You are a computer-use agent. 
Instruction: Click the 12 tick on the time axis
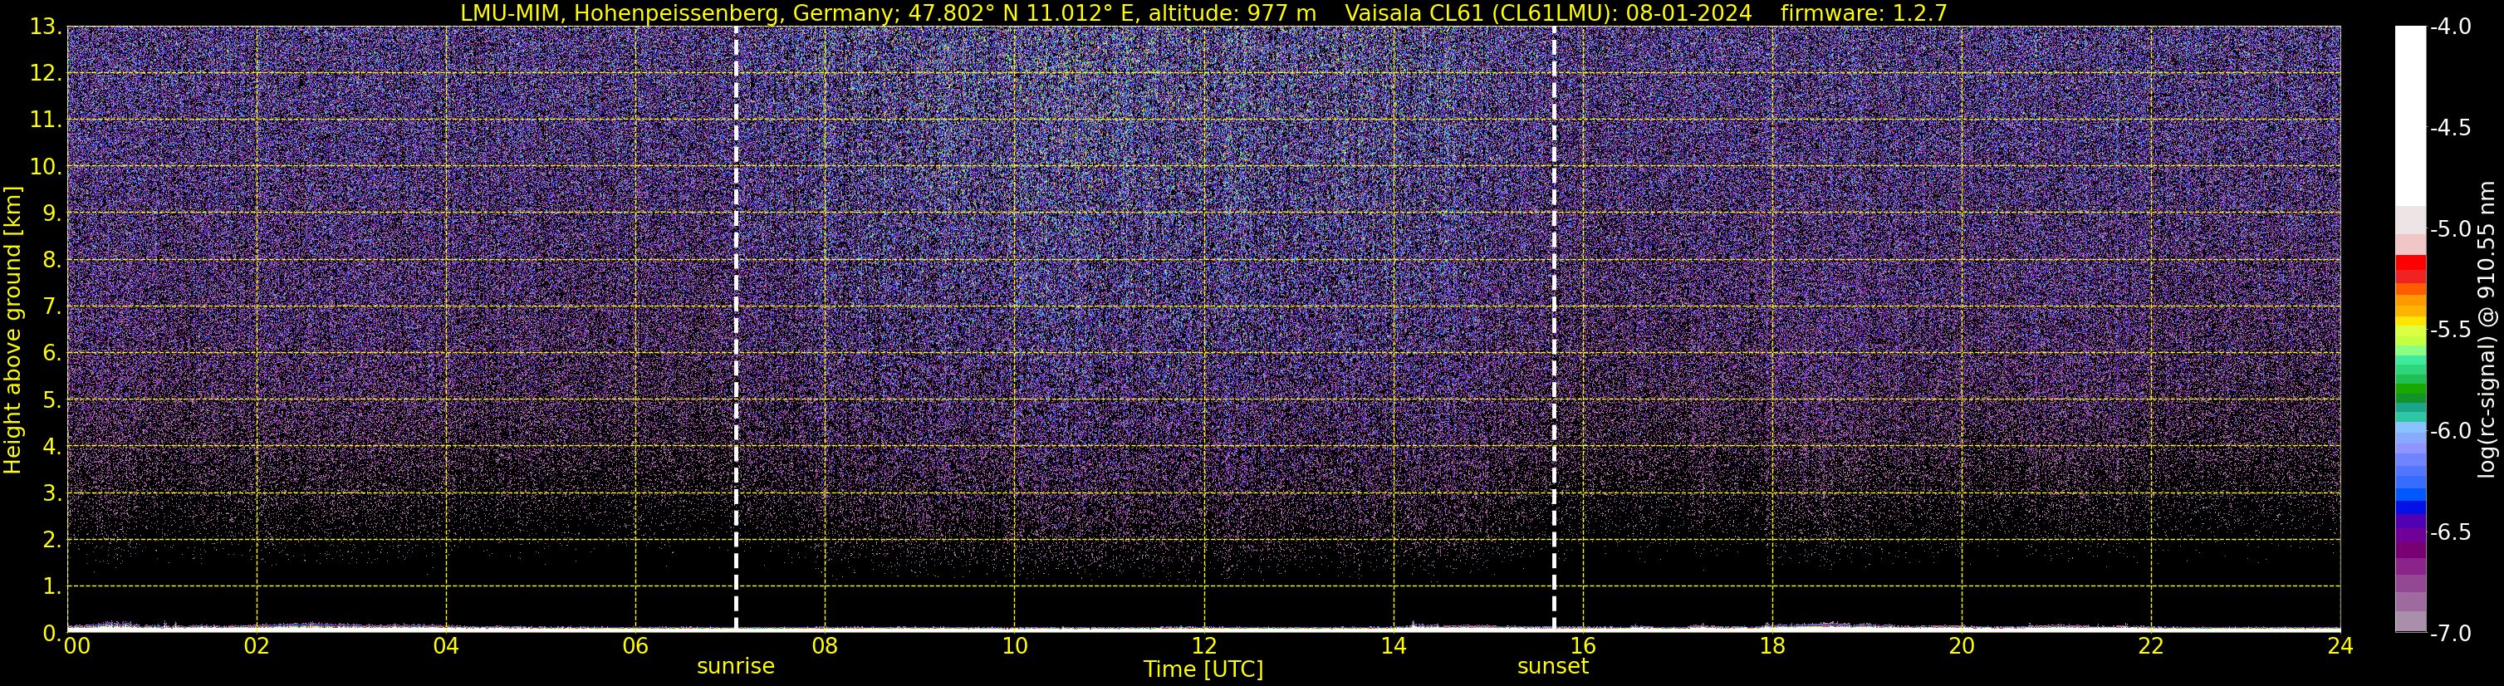tap(1203, 646)
